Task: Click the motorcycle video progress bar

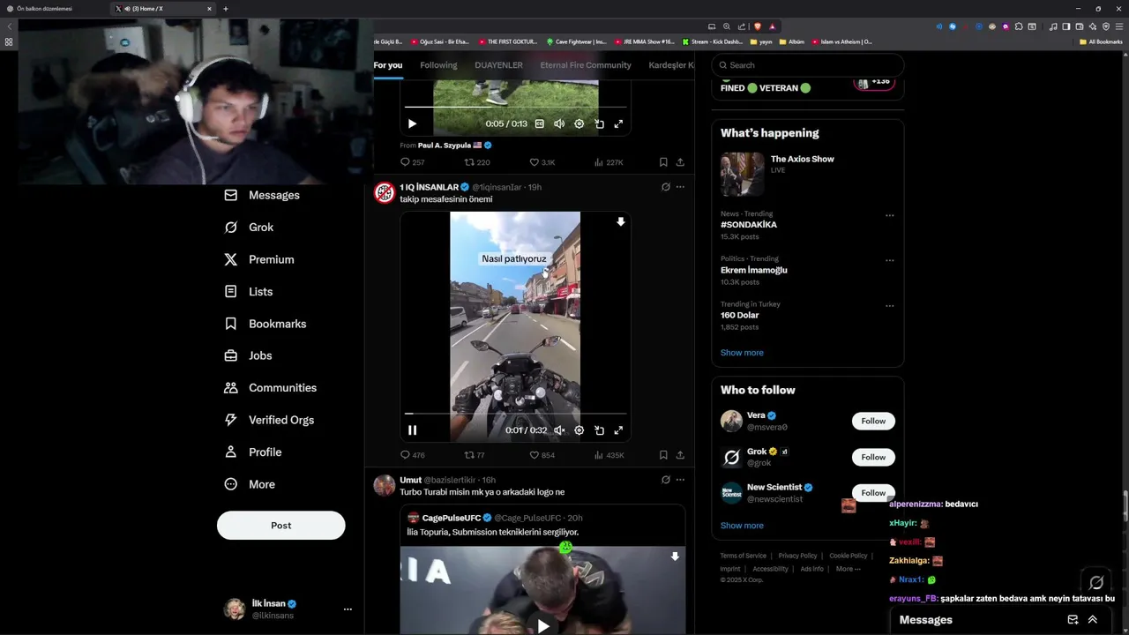Action: click(x=515, y=413)
